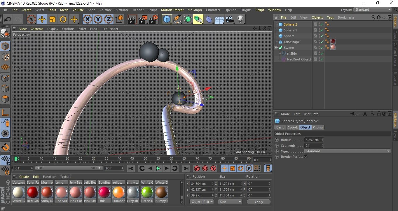Open Object Manager Tags menu
The height and width of the screenshot is (211, 398).
point(330,17)
